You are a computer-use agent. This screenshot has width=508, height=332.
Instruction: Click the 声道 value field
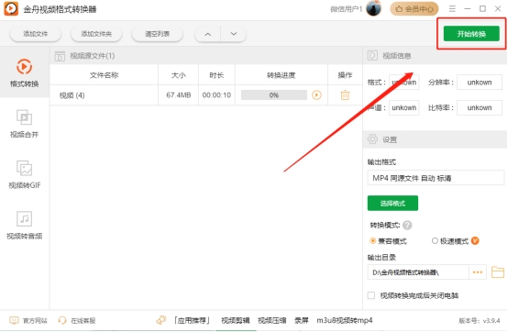point(403,107)
